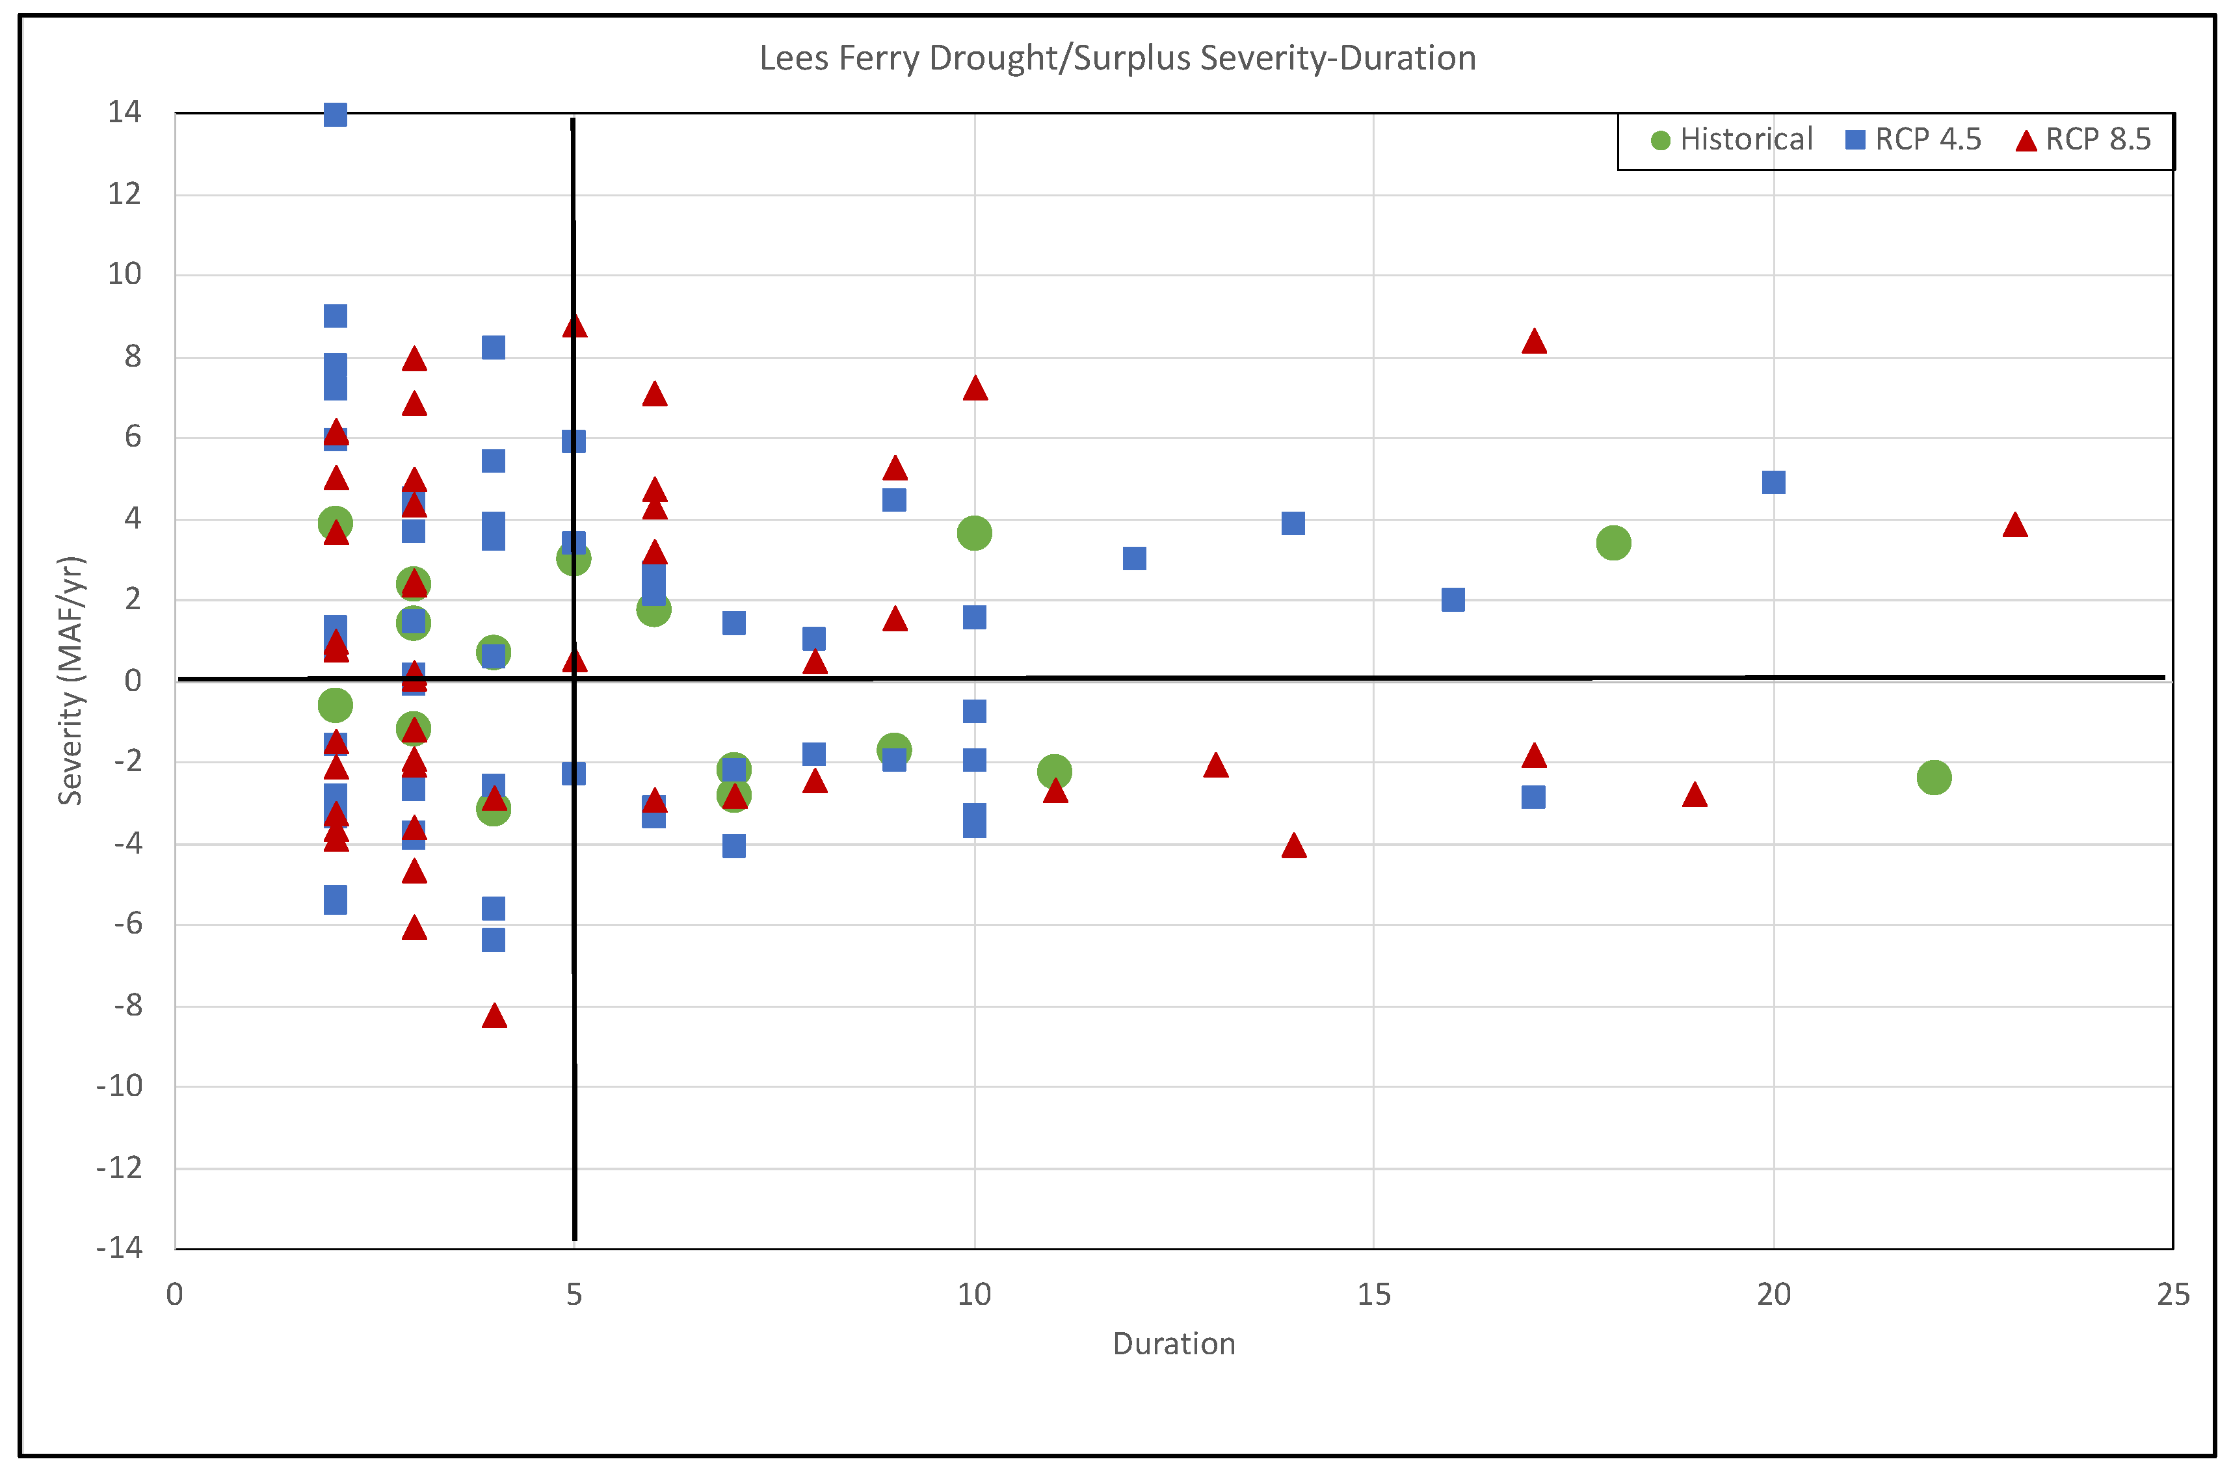Image resolution: width=2231 pixels, height=1470 pixels.
Task: Click the red RCP 8.5 legend triangle
Action: (x=2026, y=142)
